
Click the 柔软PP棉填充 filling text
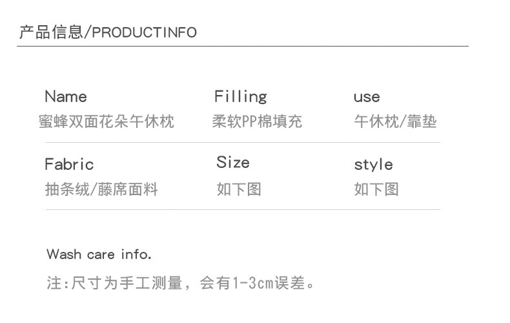[257, 121]
